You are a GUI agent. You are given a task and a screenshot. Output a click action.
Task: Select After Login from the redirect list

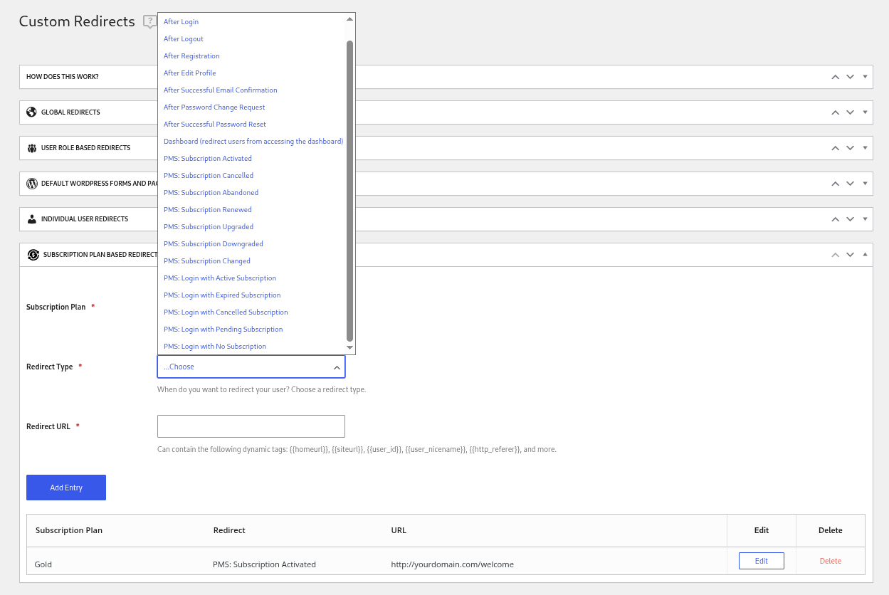pyautogui.click(x=181, y=21)
